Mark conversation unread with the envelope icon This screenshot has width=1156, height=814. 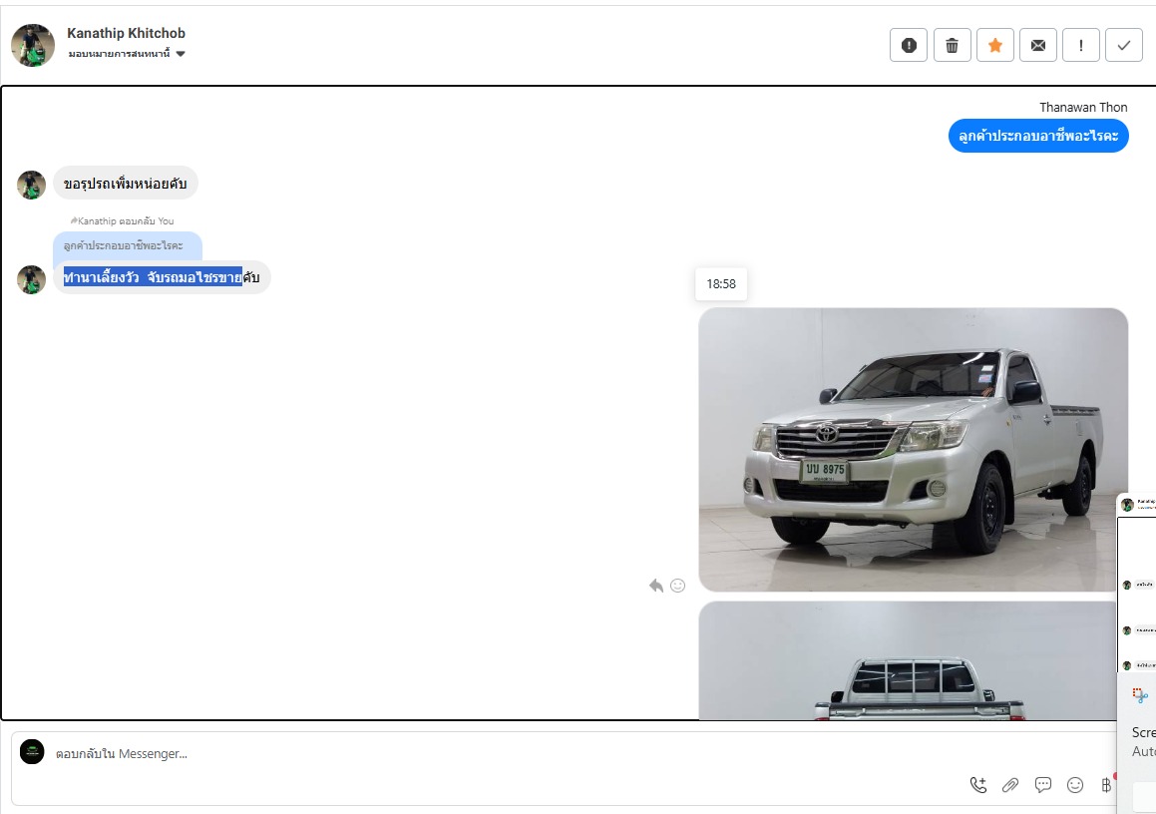[x=1038, y=45]
